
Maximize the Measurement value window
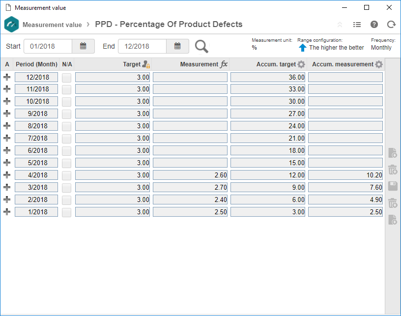coord(367,7)
